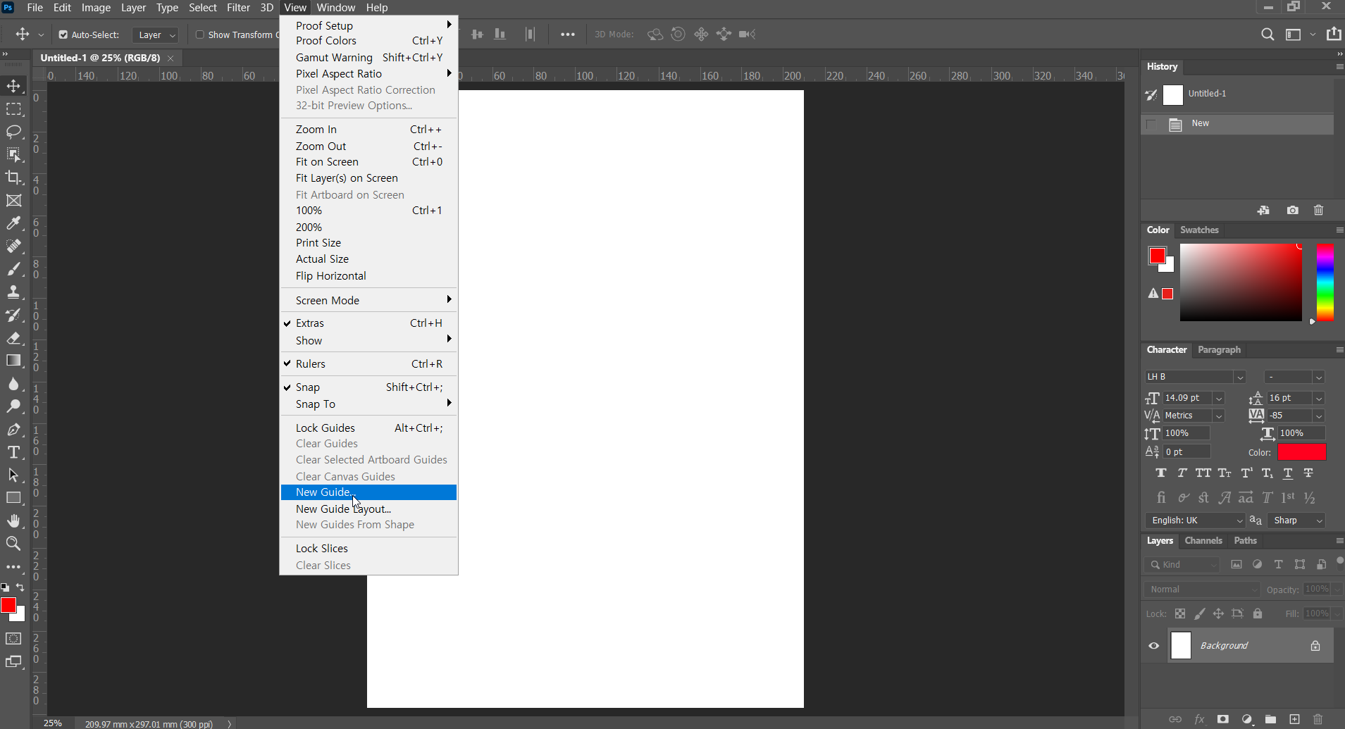
Task: Enable Show Transform Controls checkbox
Action: [x=199, y=35]
